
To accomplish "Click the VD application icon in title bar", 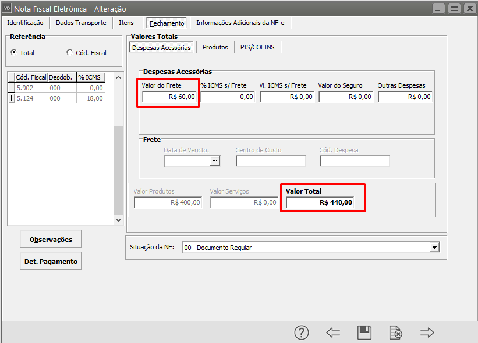I will click(7, 9).
